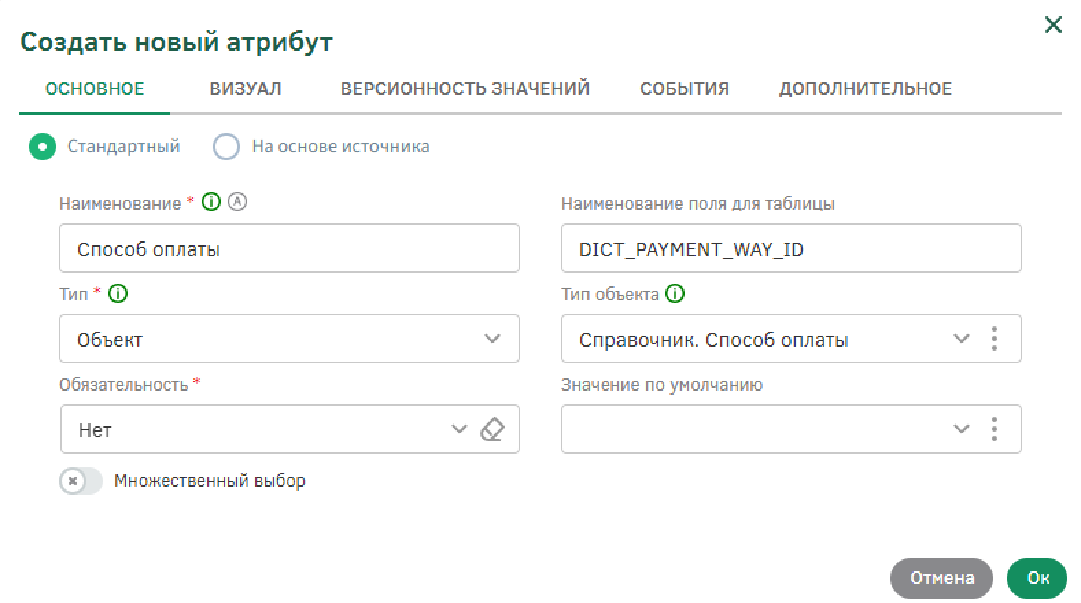Click info icon next to Тип label
Screen dimensions: 1081x603
[119, 294]
